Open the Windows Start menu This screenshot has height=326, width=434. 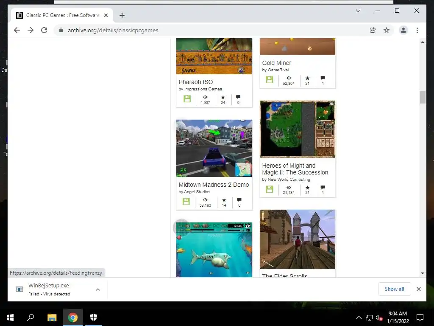pos(10,318)
